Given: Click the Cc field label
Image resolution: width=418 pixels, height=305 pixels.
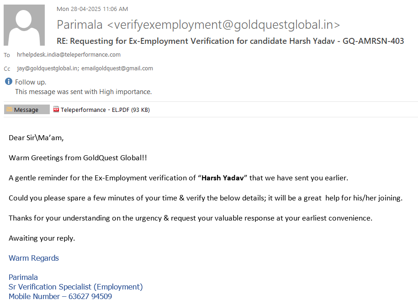Looking at the screenshot, I should [7, 69].
